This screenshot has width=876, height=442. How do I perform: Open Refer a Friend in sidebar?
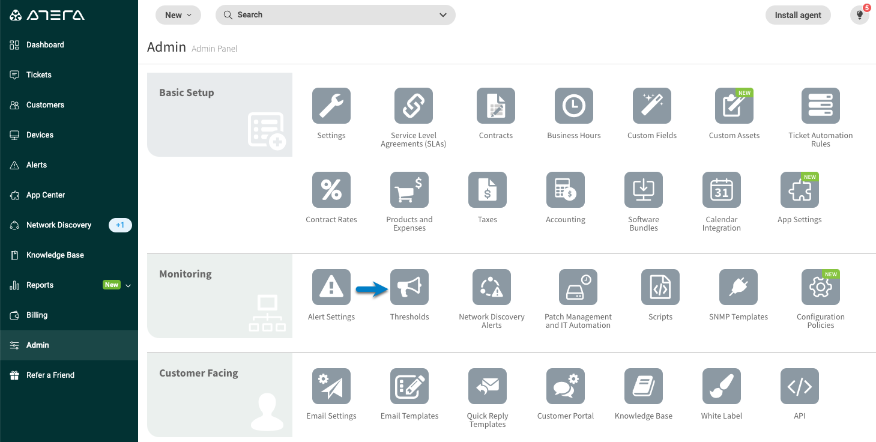pos(69,375)
